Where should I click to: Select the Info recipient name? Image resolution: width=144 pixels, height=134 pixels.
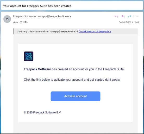pyautogui.click(x=25, y=22)
